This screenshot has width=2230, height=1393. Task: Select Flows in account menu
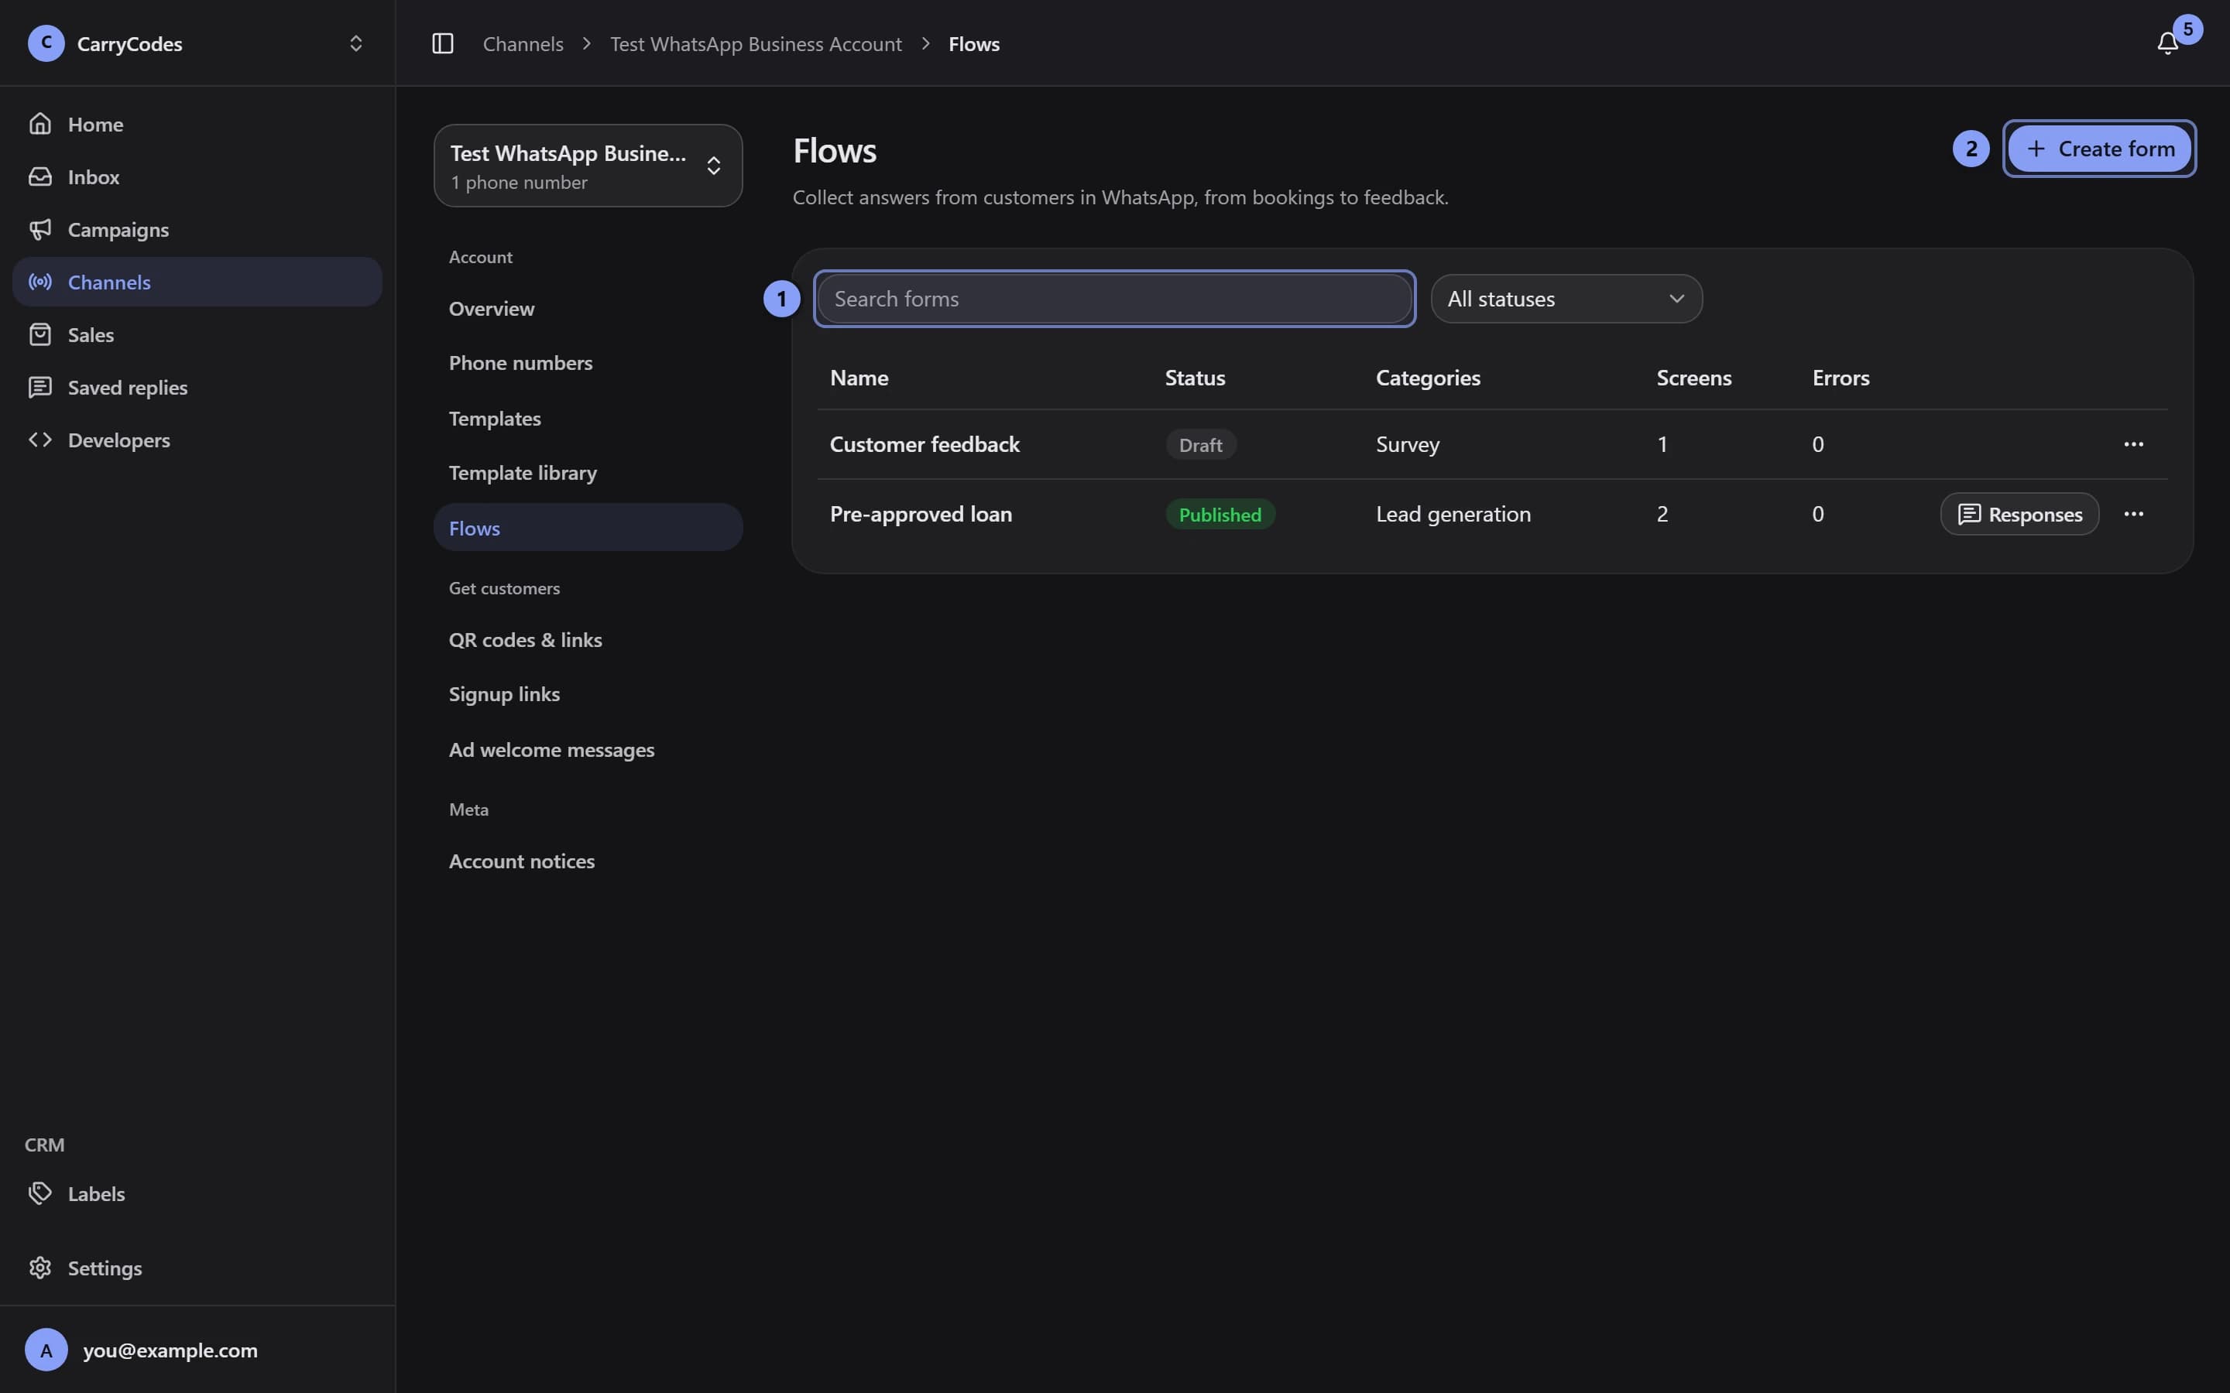click(x=588, y=528)
